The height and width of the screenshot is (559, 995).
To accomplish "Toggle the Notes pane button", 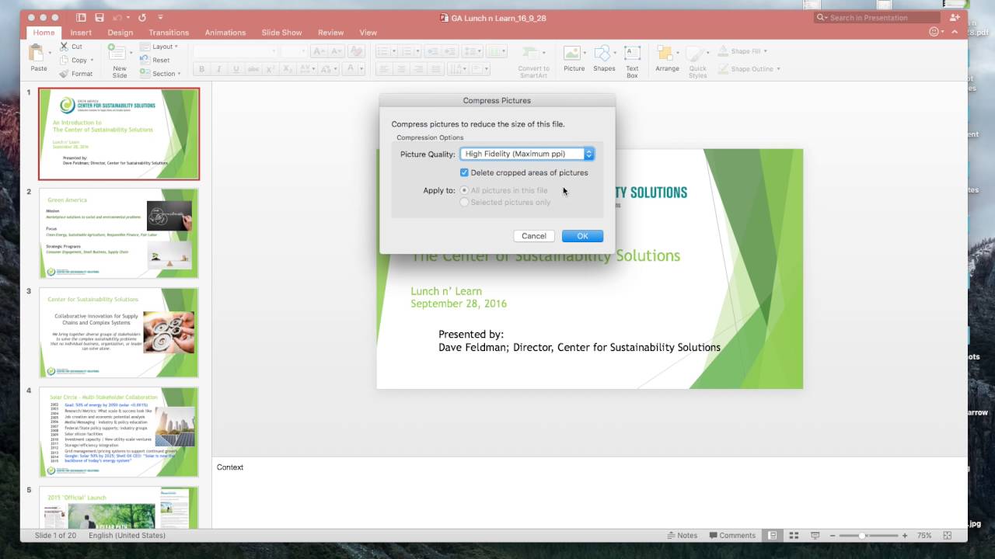I will coord(683,536).
